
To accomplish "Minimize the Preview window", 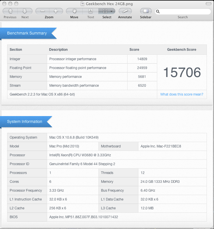I will (10, 4).
